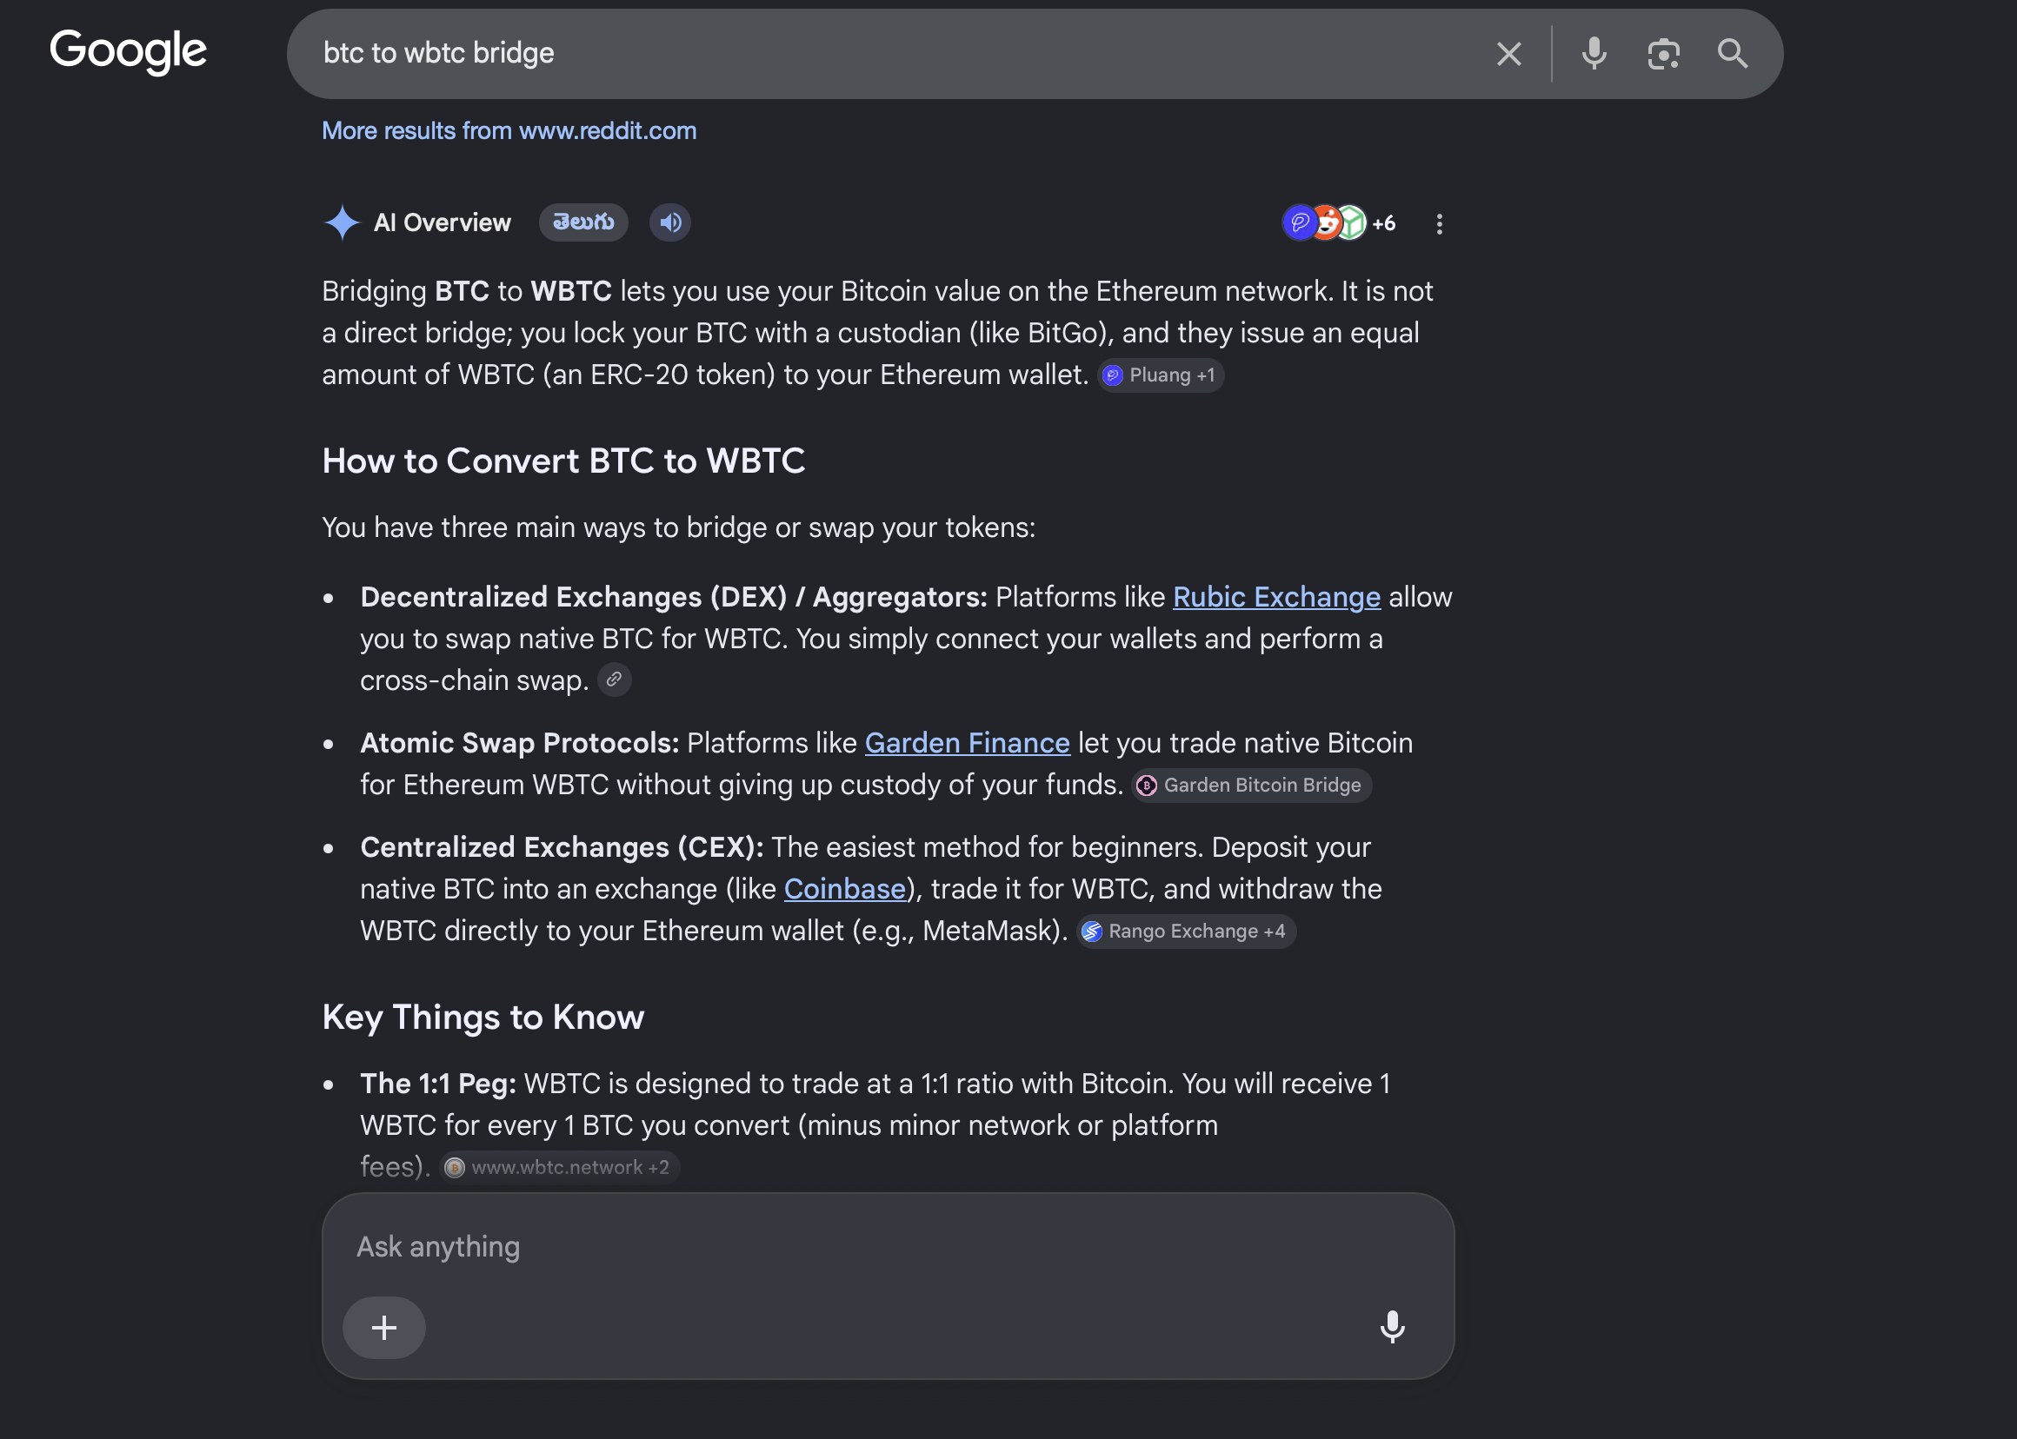The image size is (2017, 1439).
Task: Open the Rango Exchange +4 source chip
Action: [1185, 932]
